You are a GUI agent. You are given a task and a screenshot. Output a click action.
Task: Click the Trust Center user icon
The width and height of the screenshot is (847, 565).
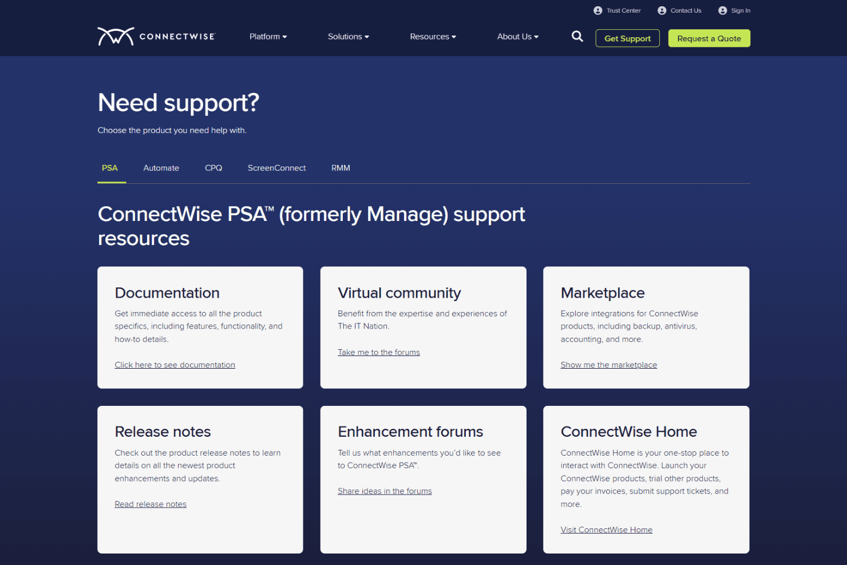coord(598,10)
